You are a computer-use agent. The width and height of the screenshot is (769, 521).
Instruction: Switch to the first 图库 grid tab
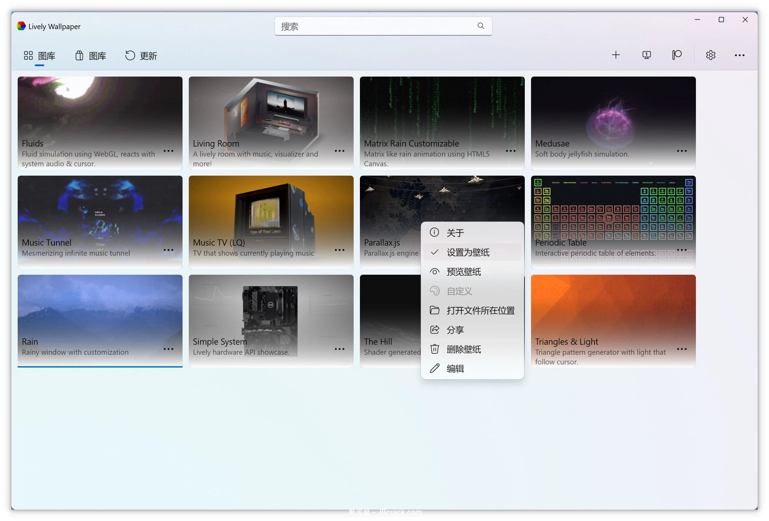pos(39,56)
